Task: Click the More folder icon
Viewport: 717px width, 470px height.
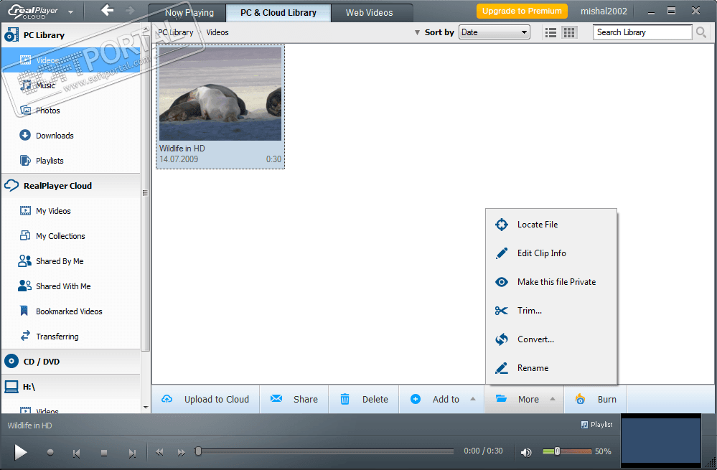Action: 501,399
